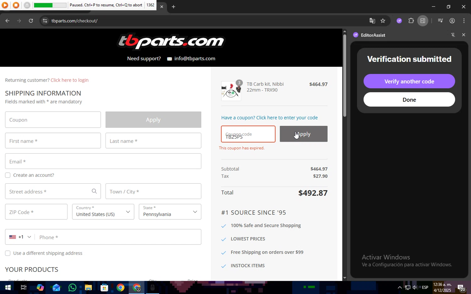Open the Extensions puzzle icon

click(411, 21)
